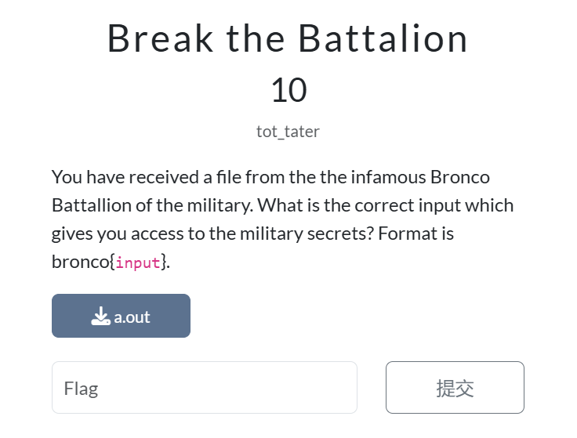Click the download icon on the a.out button
This screenshot has height=438, width=577.
(100, 317)
